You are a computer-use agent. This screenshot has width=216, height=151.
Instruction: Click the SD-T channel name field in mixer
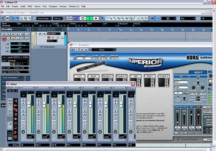point(43,145)
